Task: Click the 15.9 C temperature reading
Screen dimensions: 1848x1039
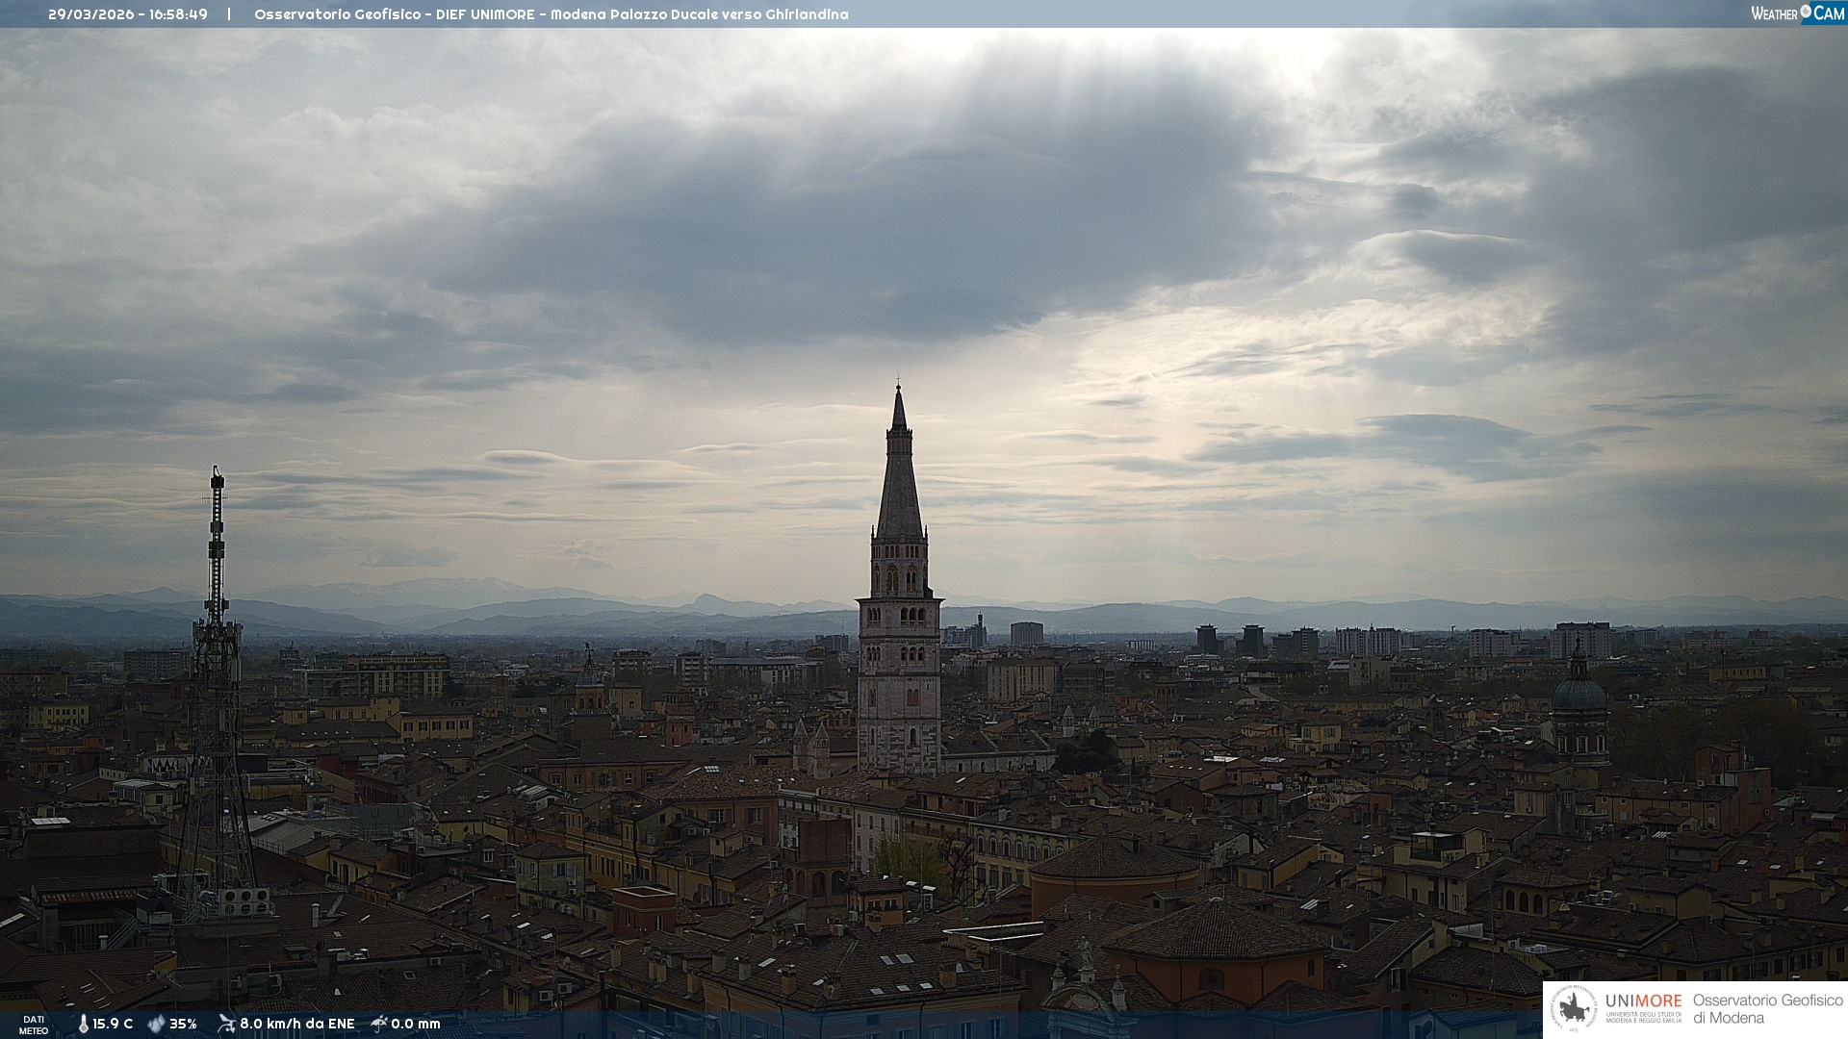Action: click(113, 1024)
